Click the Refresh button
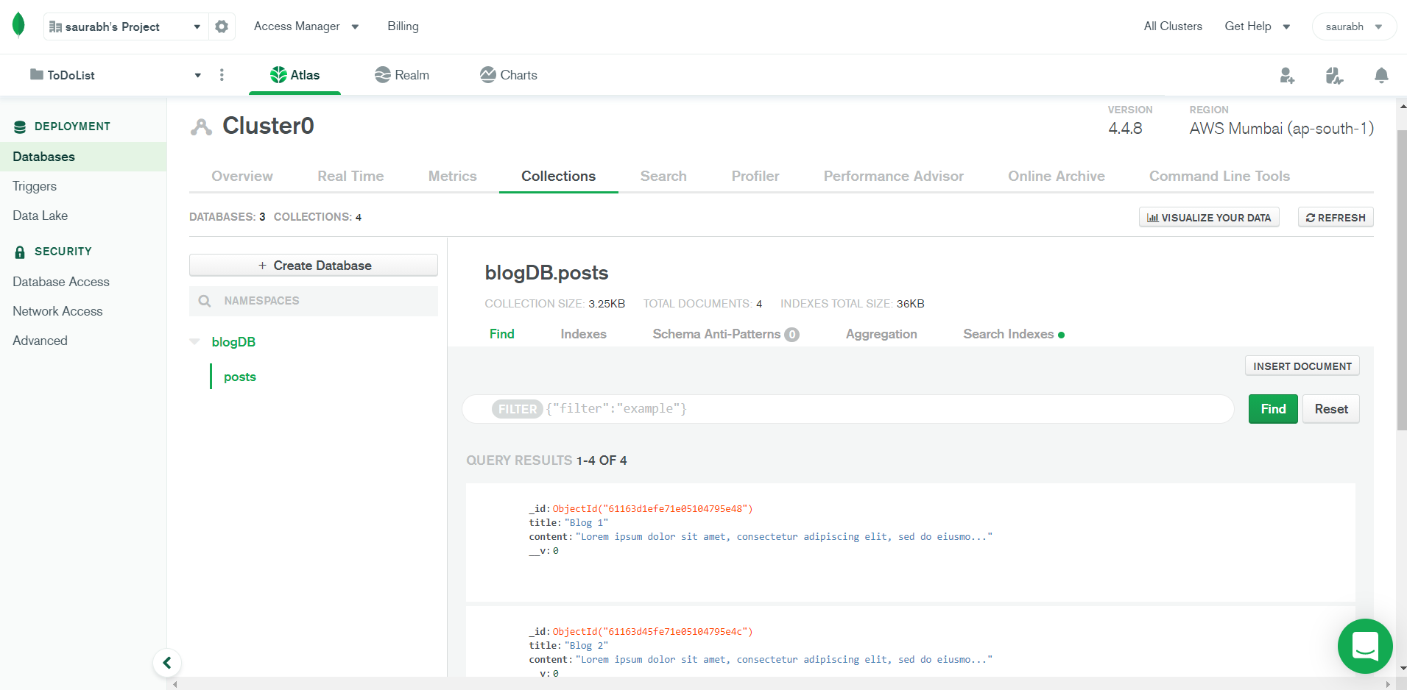1407x690 pixels. click(1336, 218)
